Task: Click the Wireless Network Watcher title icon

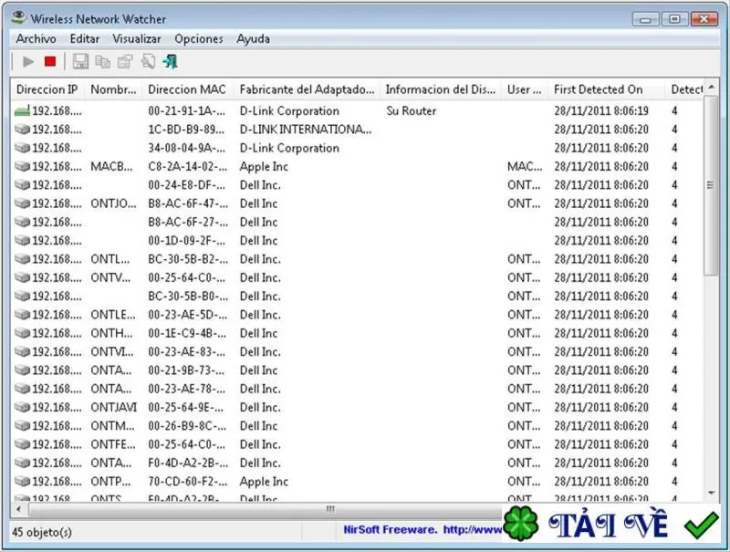Action: pyautogui.click(x=18, y=17)
